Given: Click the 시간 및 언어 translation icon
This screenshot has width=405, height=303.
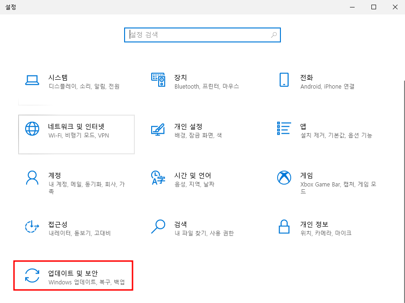Looking at the screenshot, I should pyautogui.click(x=159, y=178).
